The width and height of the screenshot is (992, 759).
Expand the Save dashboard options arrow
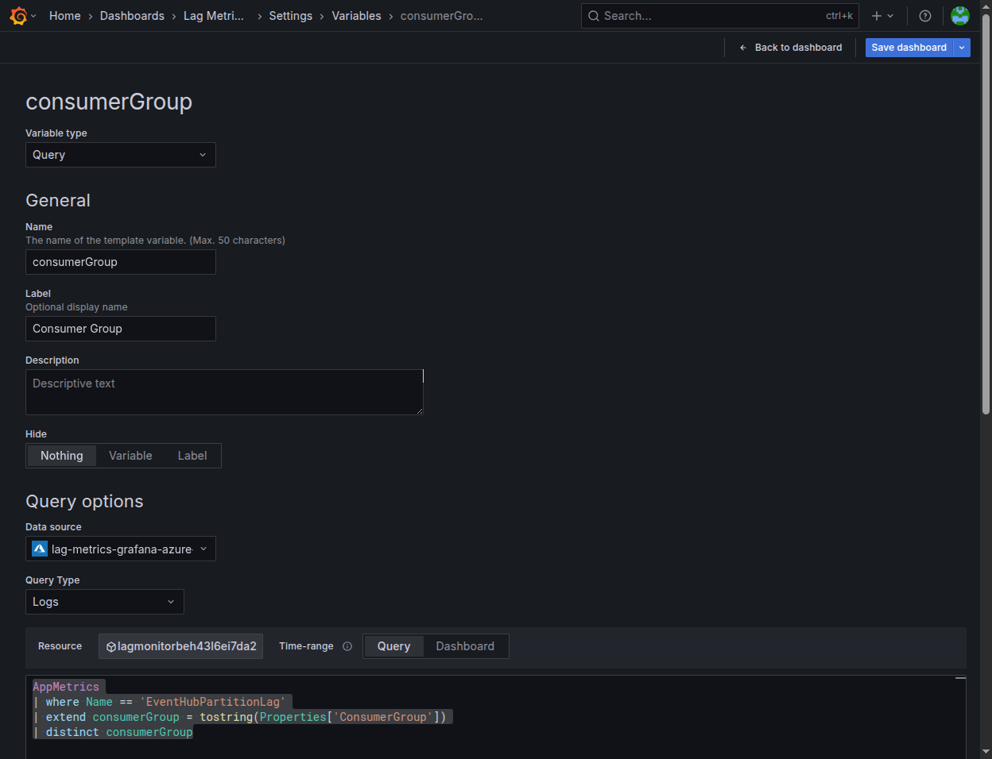[x=962, y=48]
